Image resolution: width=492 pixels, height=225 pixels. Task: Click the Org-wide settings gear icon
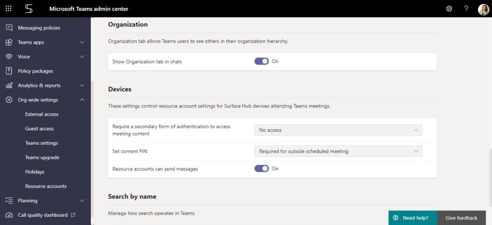click(9, 100)
